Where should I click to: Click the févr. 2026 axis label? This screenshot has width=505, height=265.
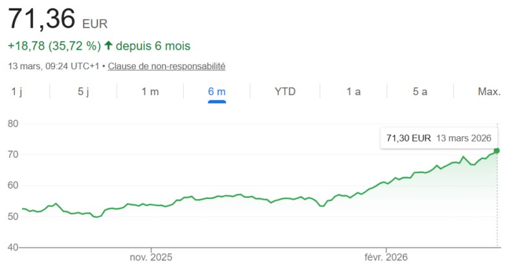tap(387, 257)
